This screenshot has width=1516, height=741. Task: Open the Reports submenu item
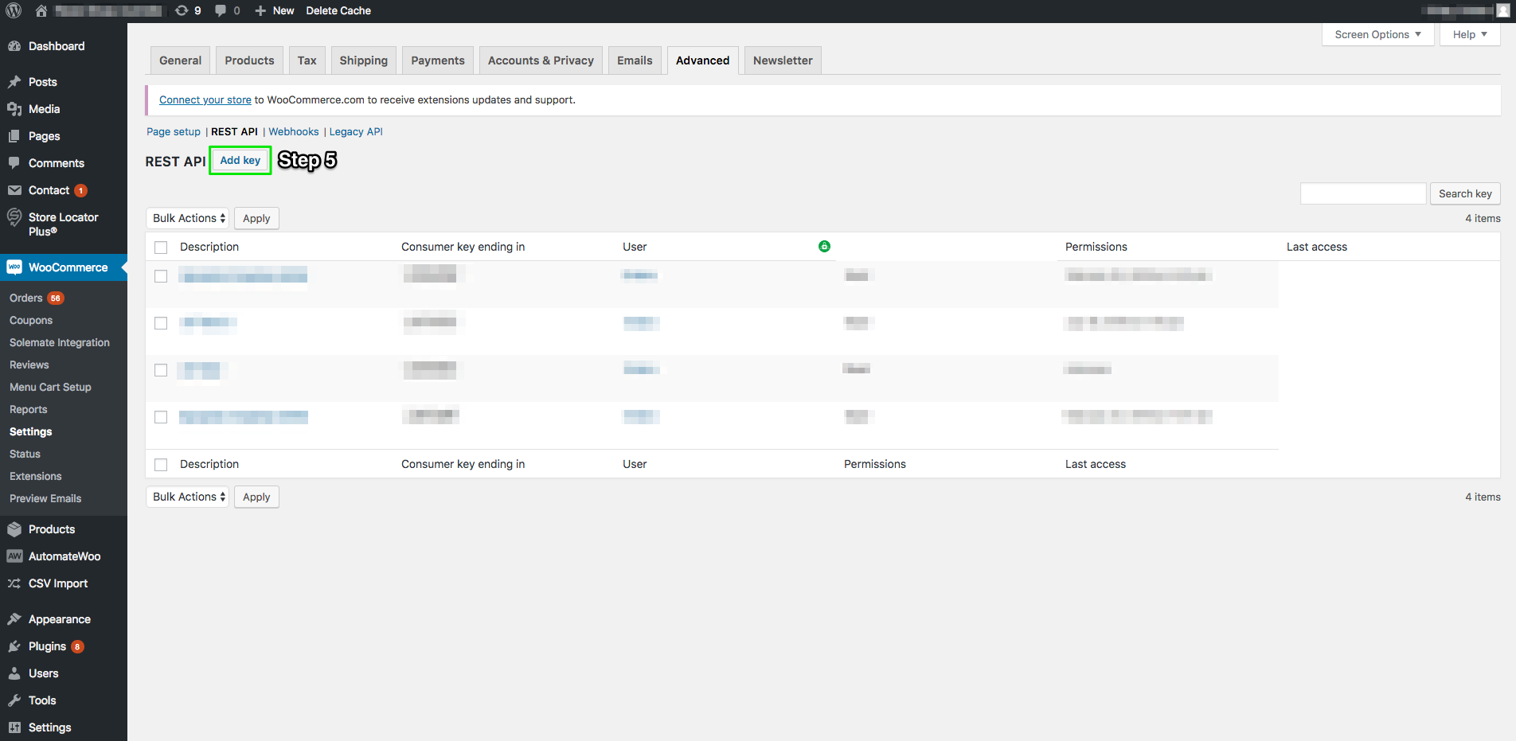point(29,409)
